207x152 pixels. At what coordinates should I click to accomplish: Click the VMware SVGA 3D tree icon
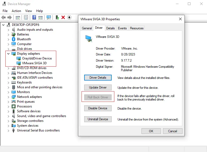click(x=19, y=63)
